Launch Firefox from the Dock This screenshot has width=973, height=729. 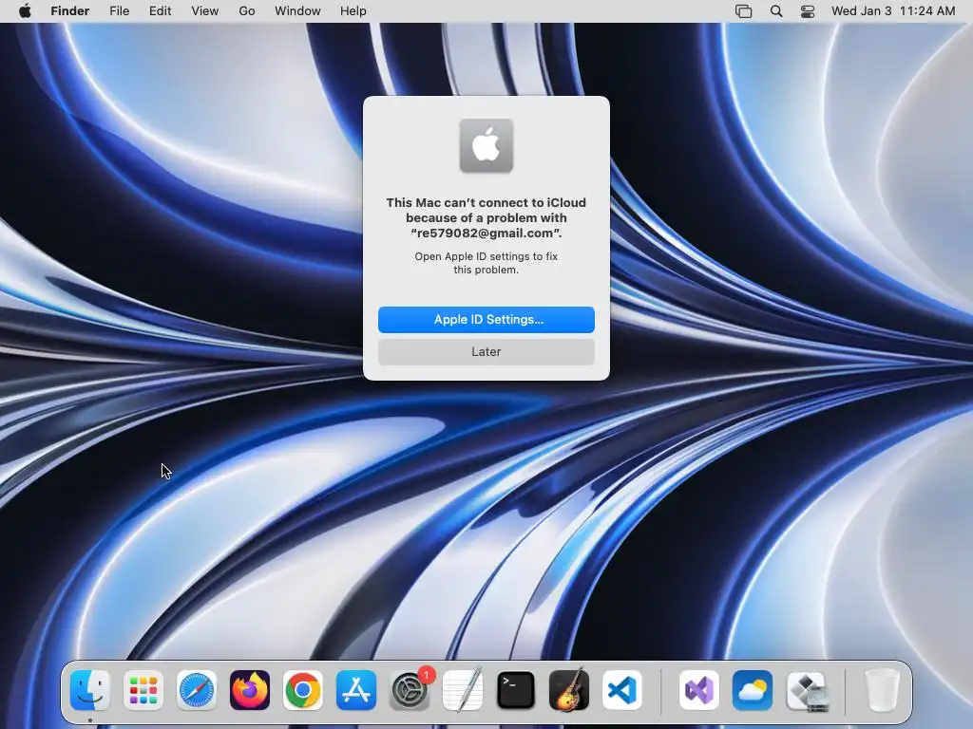(250, 690)
